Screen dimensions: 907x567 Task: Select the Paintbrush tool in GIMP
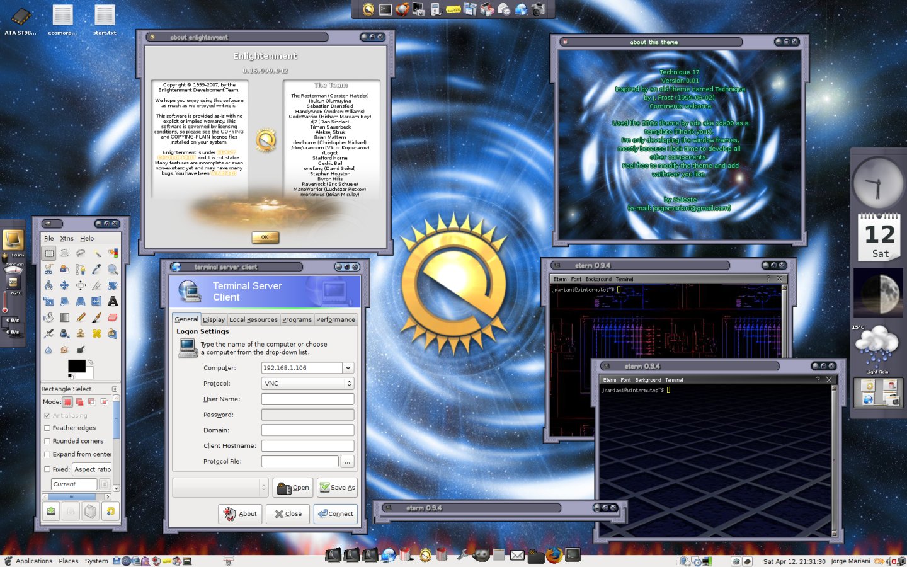point(97,318)
